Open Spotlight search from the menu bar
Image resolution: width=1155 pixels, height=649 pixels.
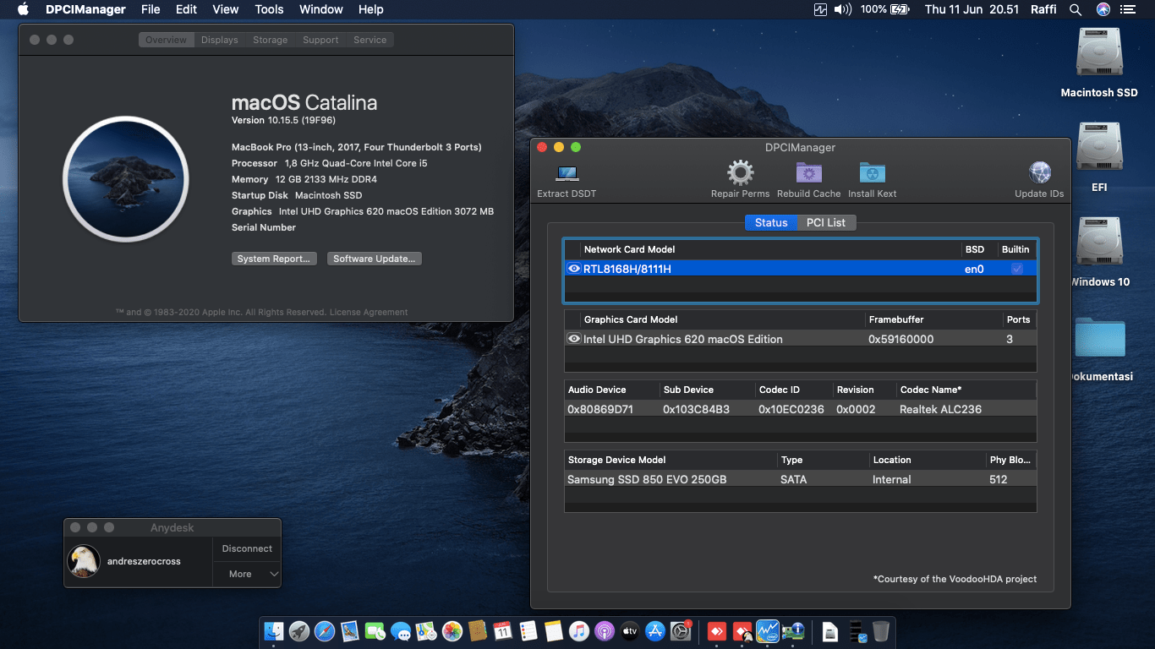1076,9
